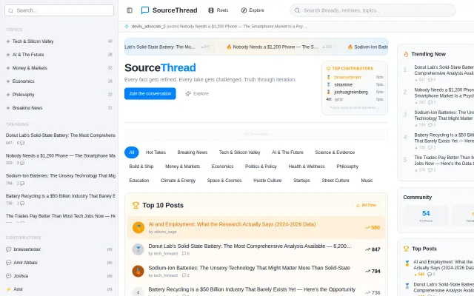Image resolution: width=474 pixels, height=296 pixels.
Task: Click the left sidebar Search box
Action: [x=59, y=10]
